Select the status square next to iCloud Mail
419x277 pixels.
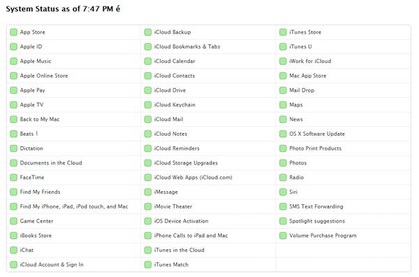tap(148, 119)
